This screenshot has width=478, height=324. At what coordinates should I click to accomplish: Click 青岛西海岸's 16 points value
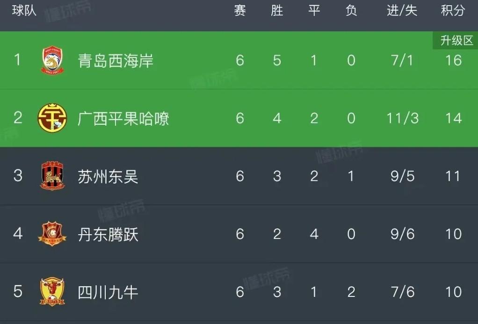coord(453,61)
